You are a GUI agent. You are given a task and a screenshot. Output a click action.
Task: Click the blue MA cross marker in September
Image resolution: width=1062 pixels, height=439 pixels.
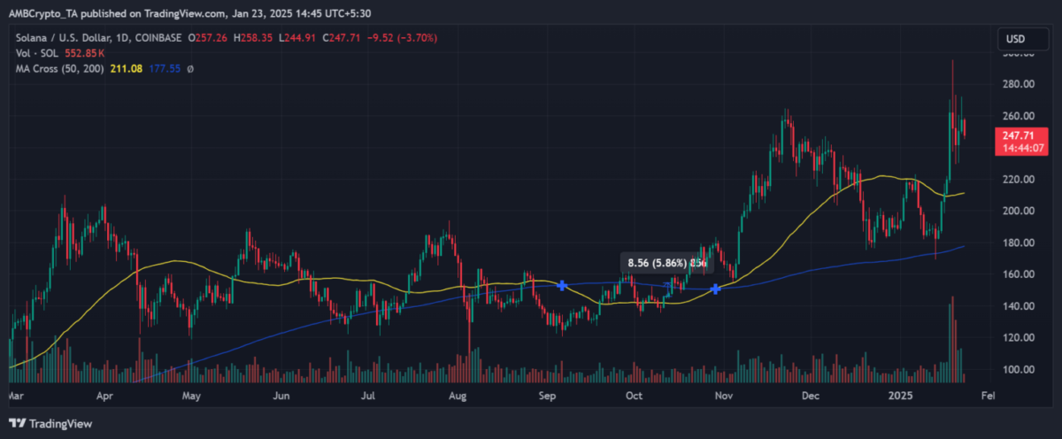tap(562, 285)
